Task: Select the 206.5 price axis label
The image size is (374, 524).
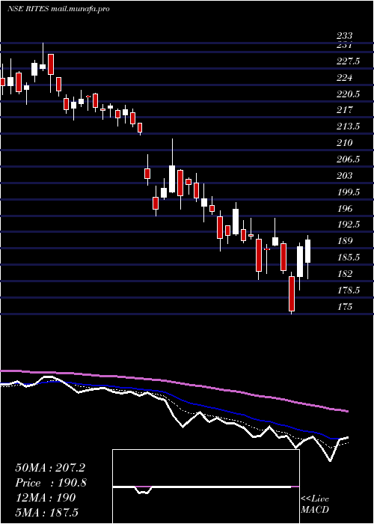Action: coord(348,159)
